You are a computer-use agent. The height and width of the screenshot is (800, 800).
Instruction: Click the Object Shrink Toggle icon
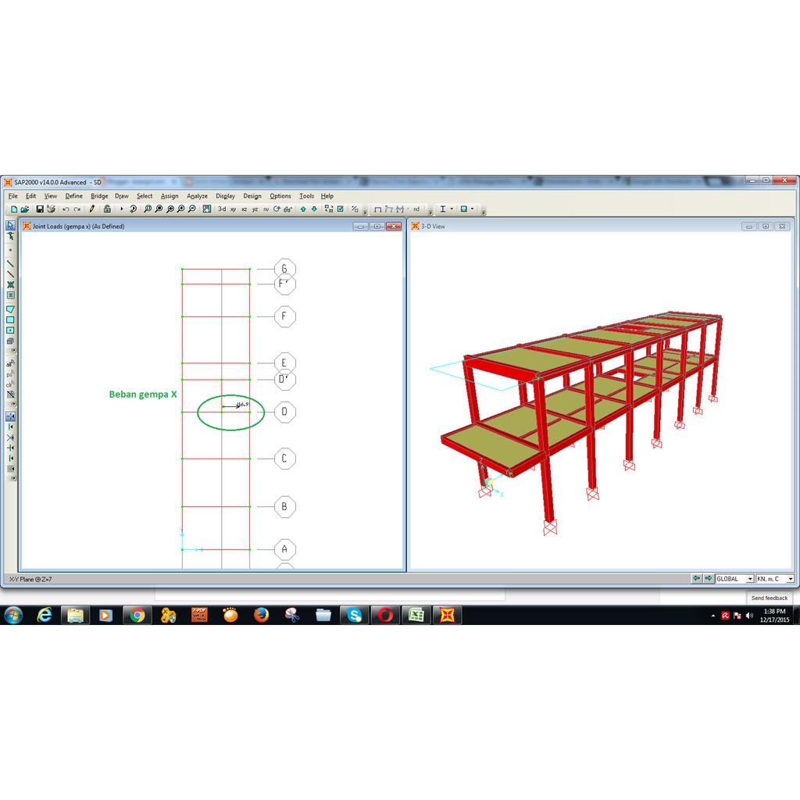click(329, 209)
